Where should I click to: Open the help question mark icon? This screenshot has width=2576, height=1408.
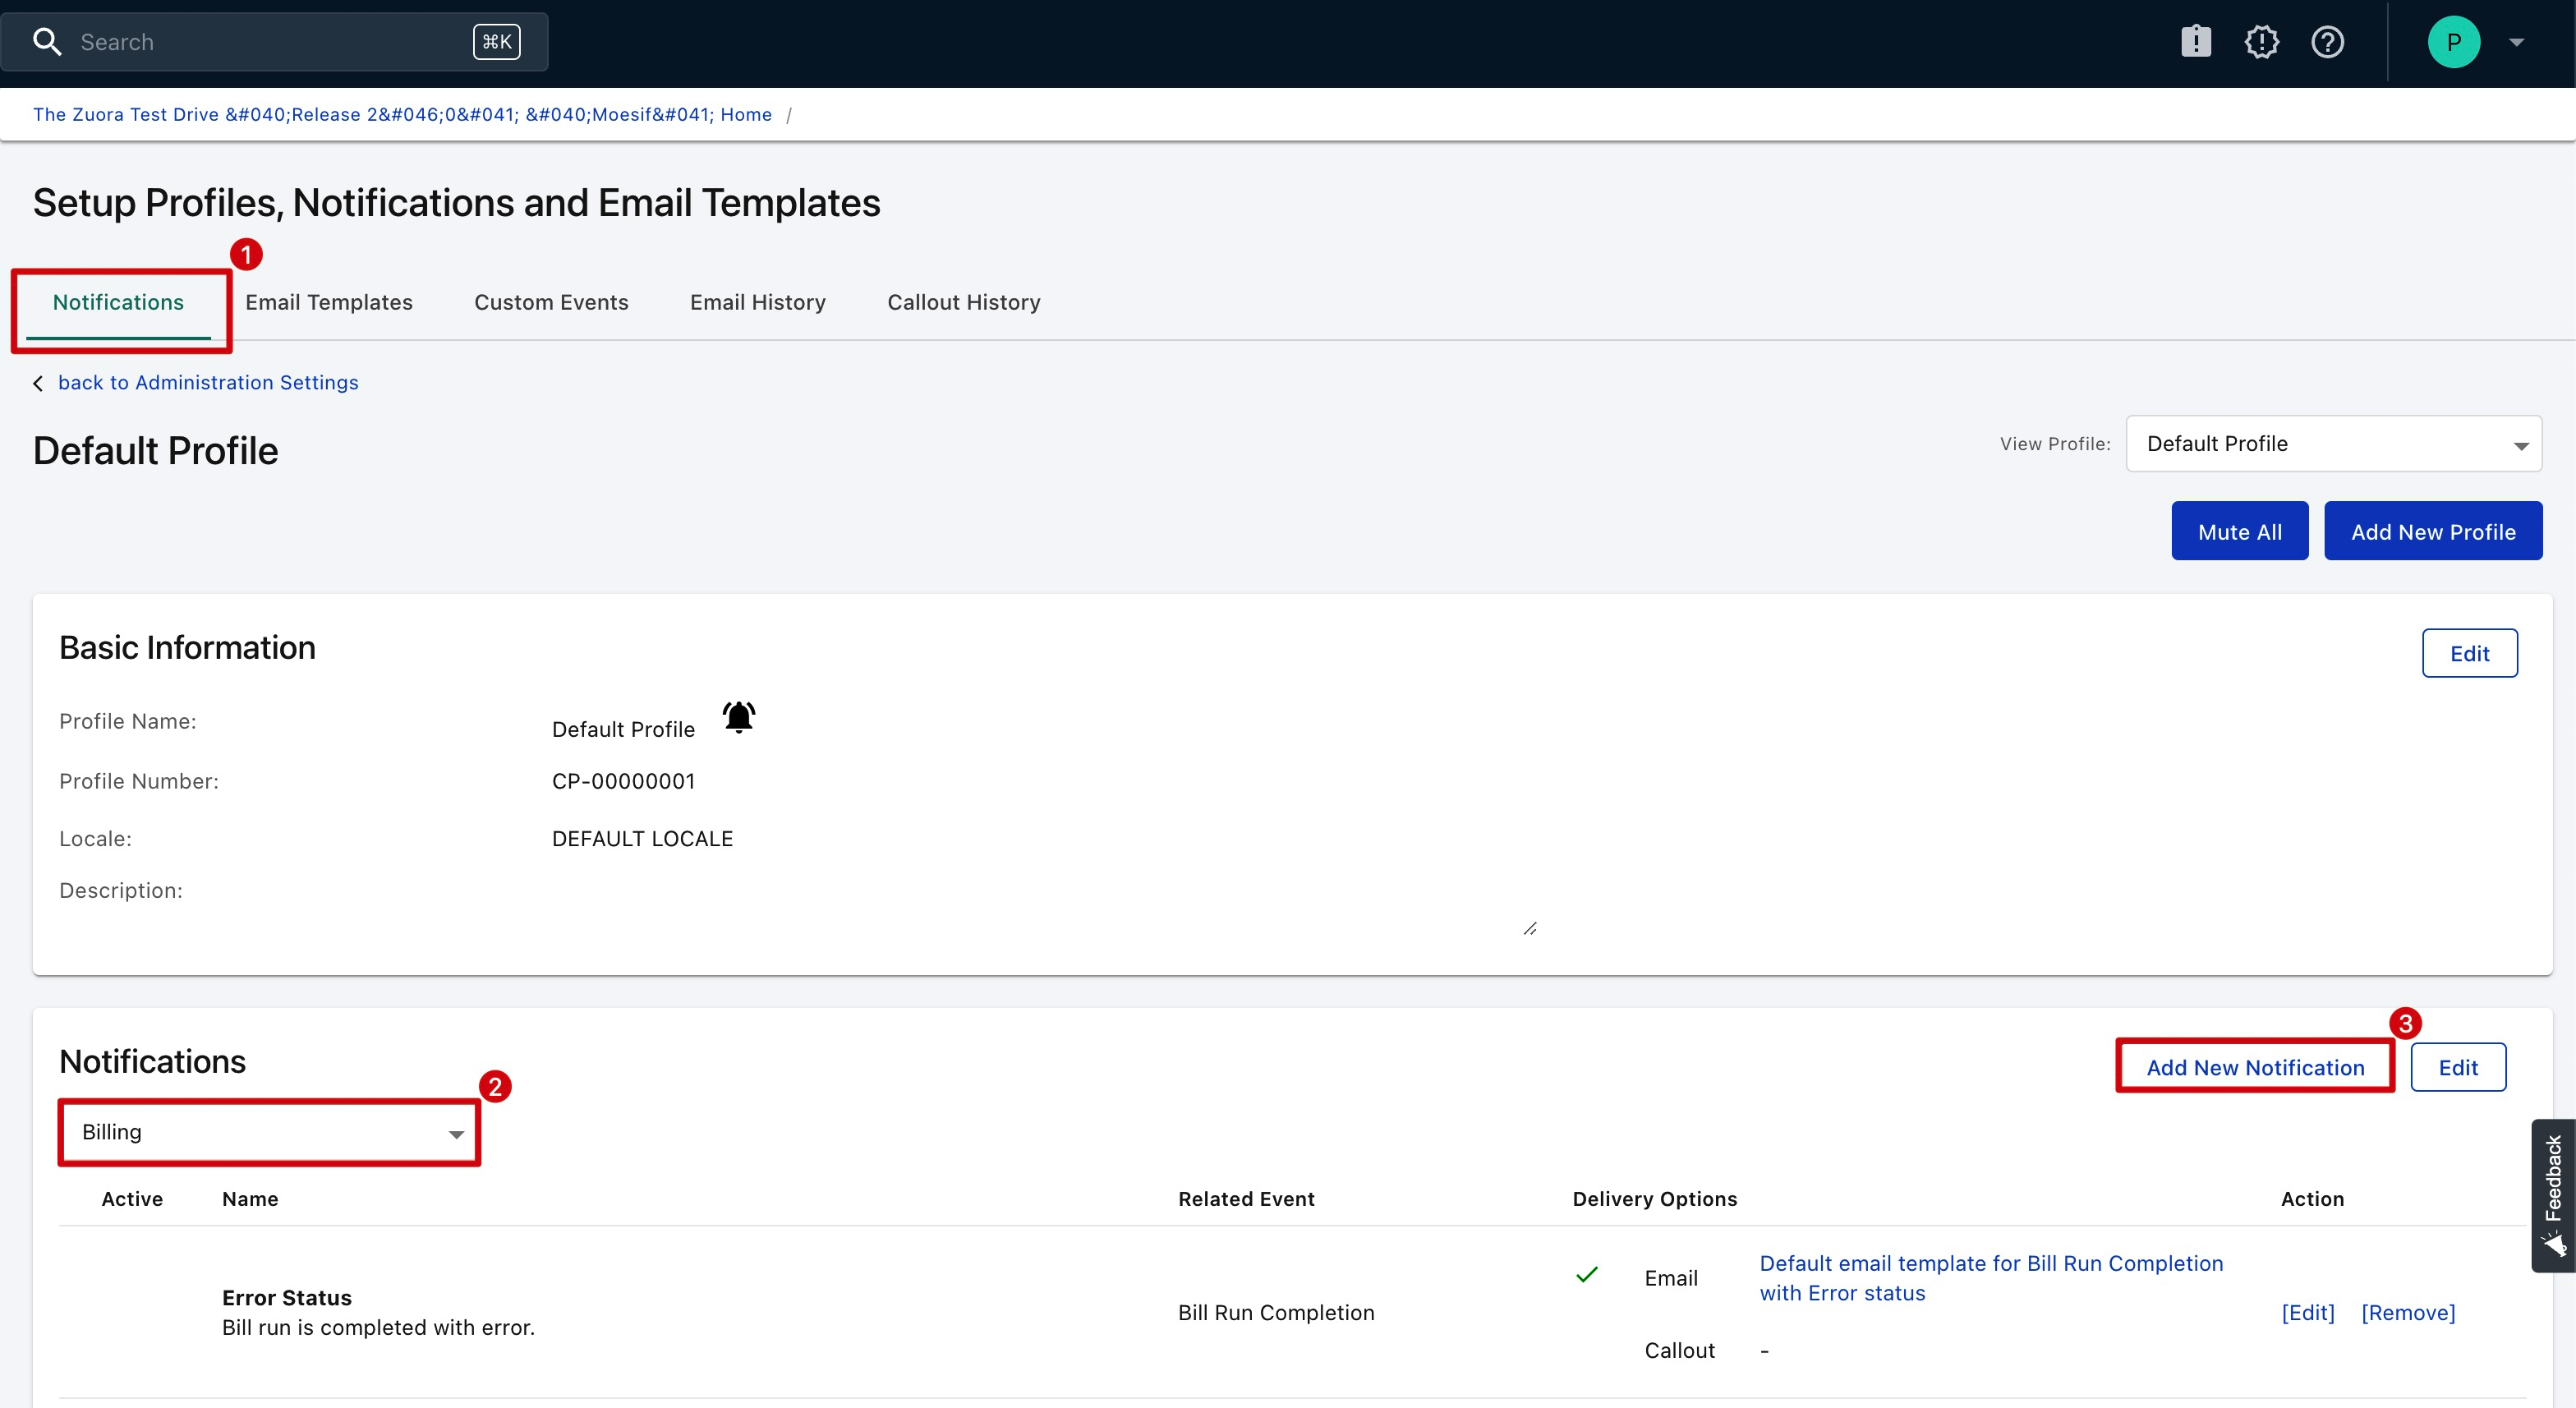(x=2327, y=42)
